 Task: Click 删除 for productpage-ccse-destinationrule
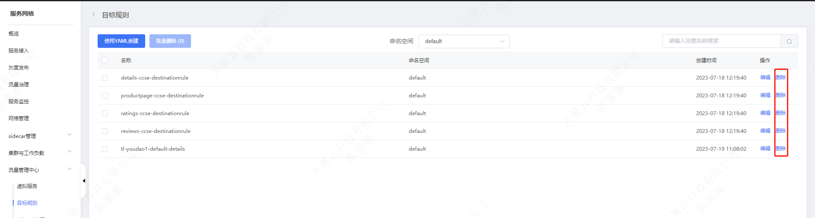pos(781,95)
